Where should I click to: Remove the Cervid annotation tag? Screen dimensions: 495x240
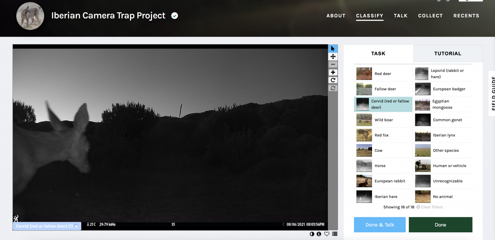click(76, 226)
